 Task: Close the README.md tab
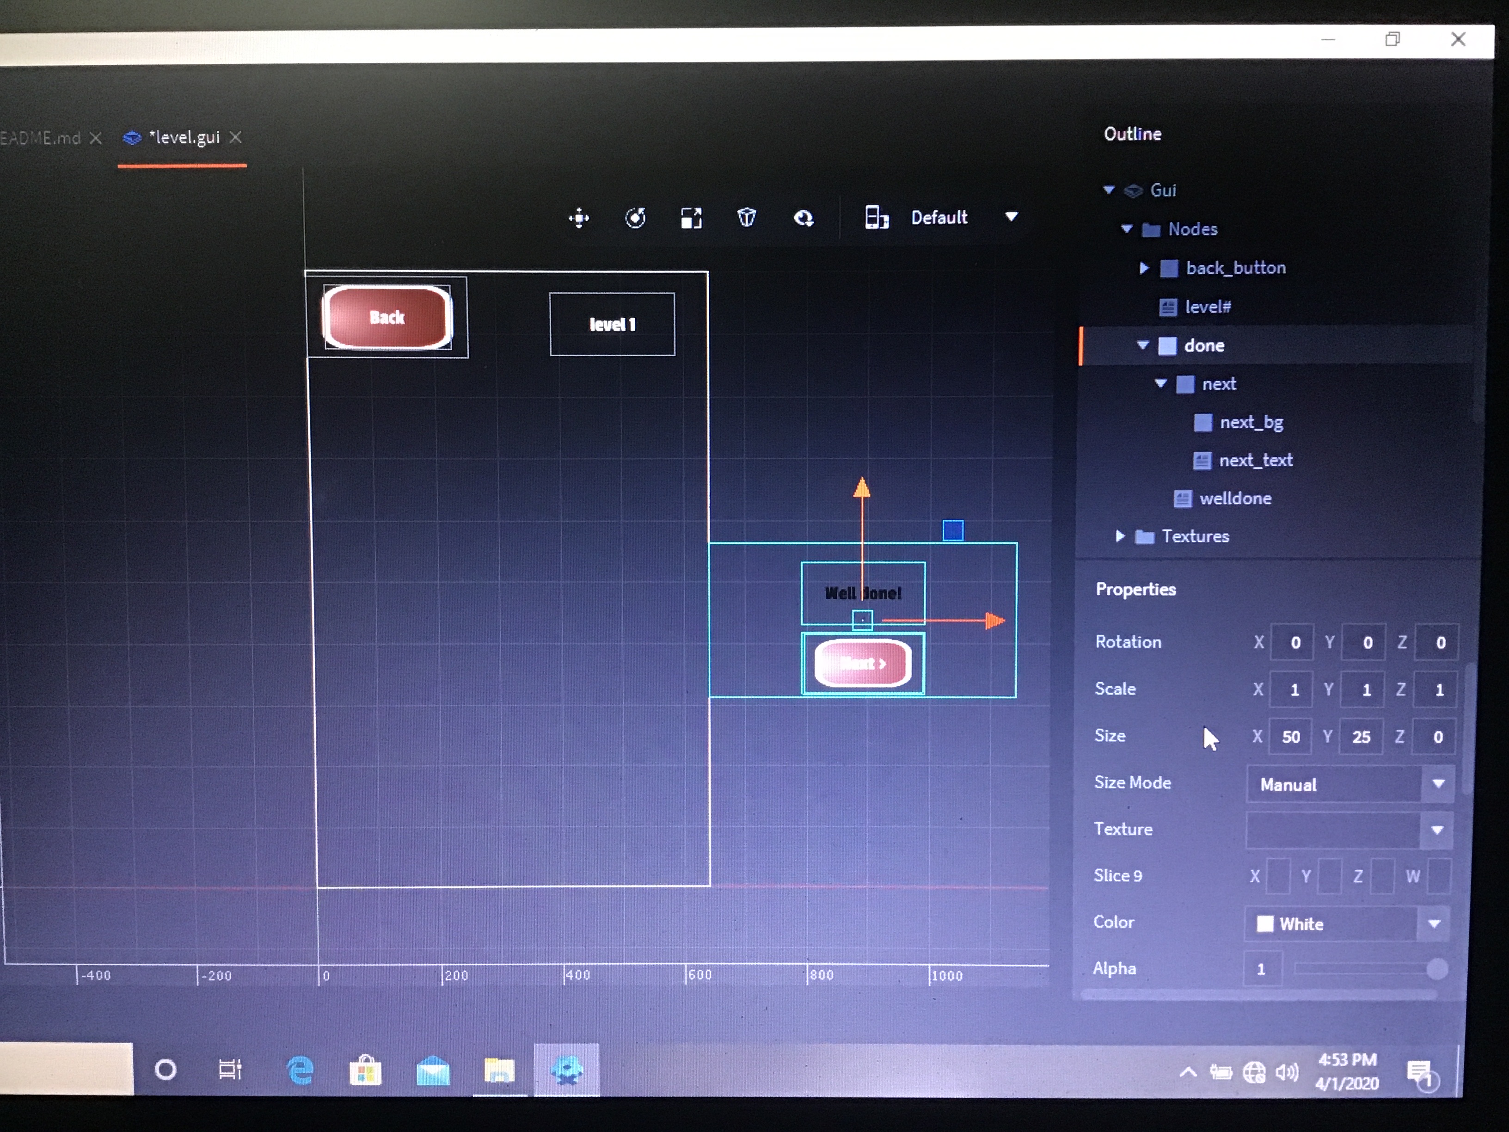pyautogui.click(x=96, y=139)
